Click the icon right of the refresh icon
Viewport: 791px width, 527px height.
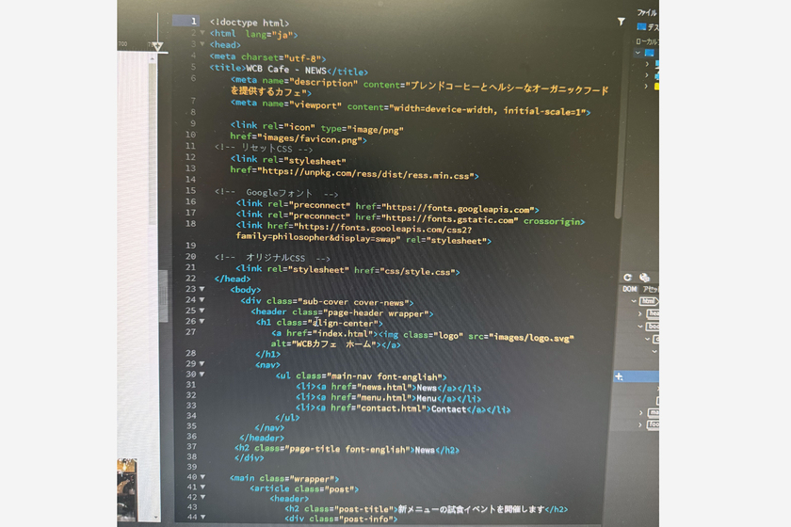click(x=644, y=278)
